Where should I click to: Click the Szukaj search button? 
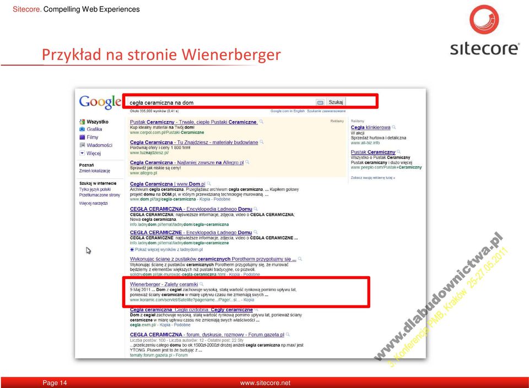pos(336,102)
